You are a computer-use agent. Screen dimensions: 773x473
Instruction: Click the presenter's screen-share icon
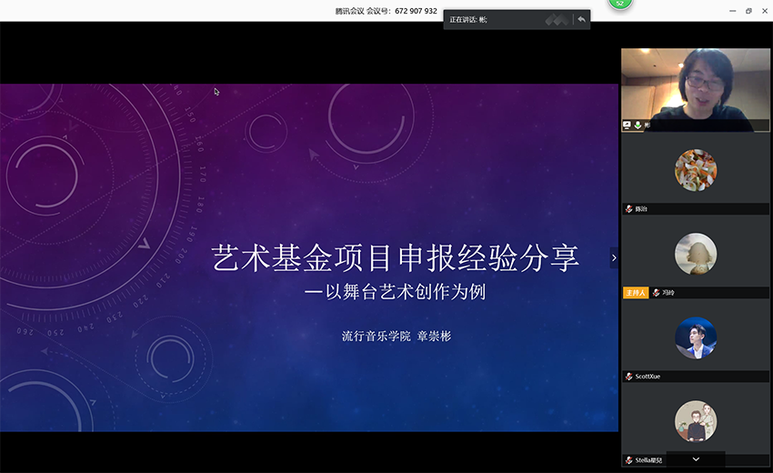click(x=627, y=125)
